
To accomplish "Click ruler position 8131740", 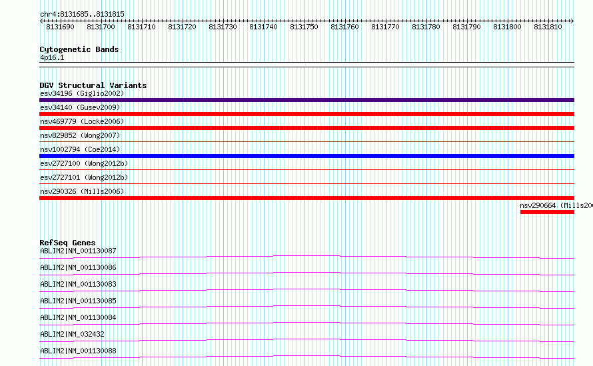I will pos(263,27).
